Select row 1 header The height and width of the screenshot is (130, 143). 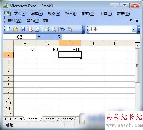point(8,49)
